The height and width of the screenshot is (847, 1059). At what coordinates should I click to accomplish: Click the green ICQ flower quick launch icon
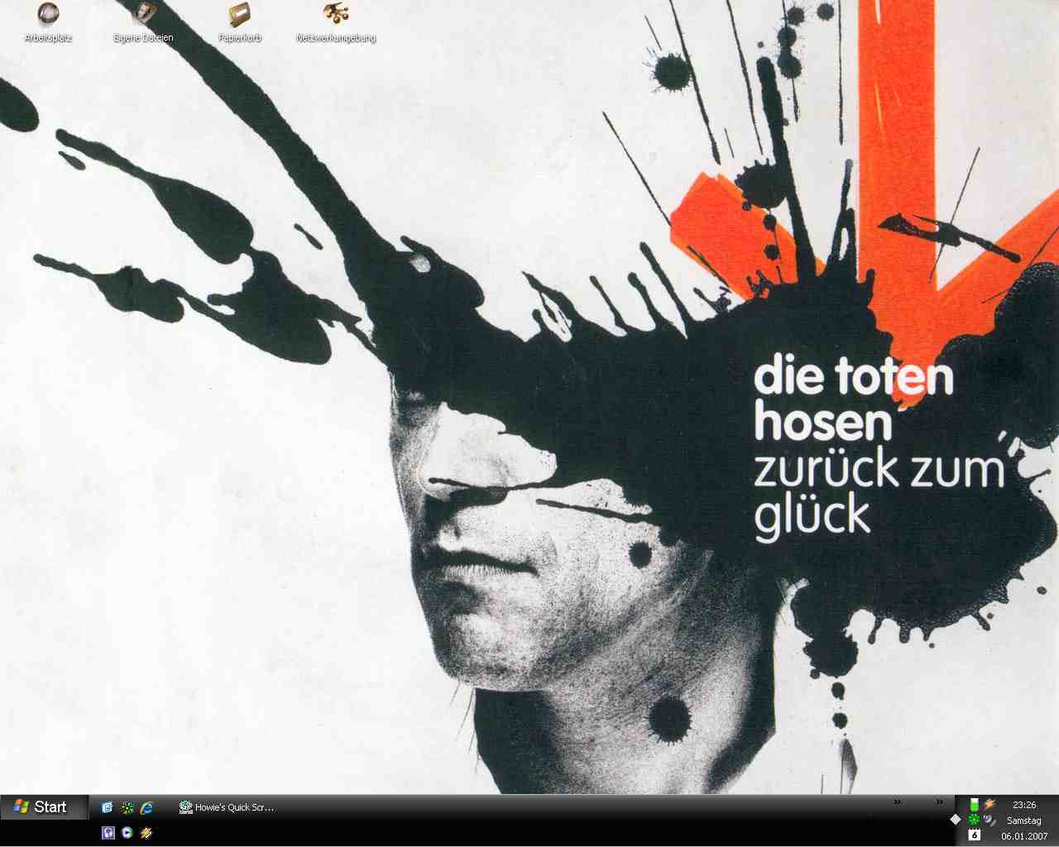point(127,807)
